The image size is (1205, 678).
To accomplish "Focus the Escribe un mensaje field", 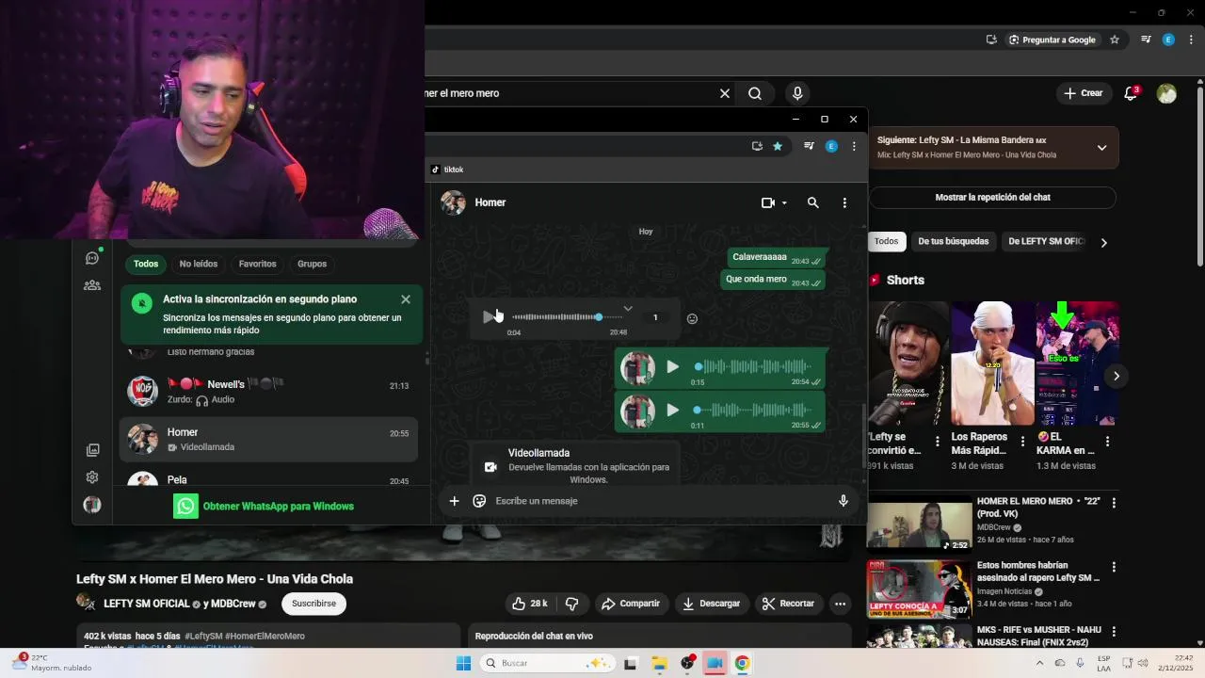I will click(659, 501).
